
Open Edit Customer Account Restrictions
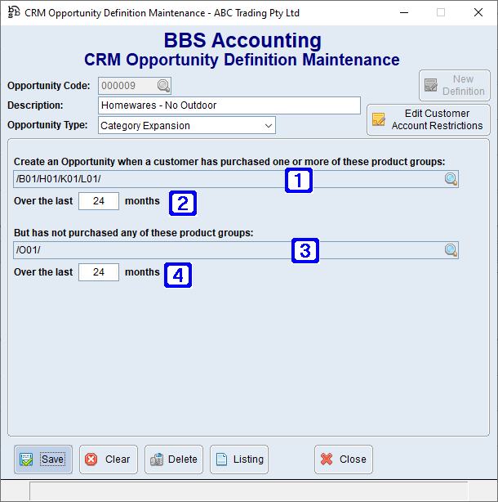pos(429,119)
